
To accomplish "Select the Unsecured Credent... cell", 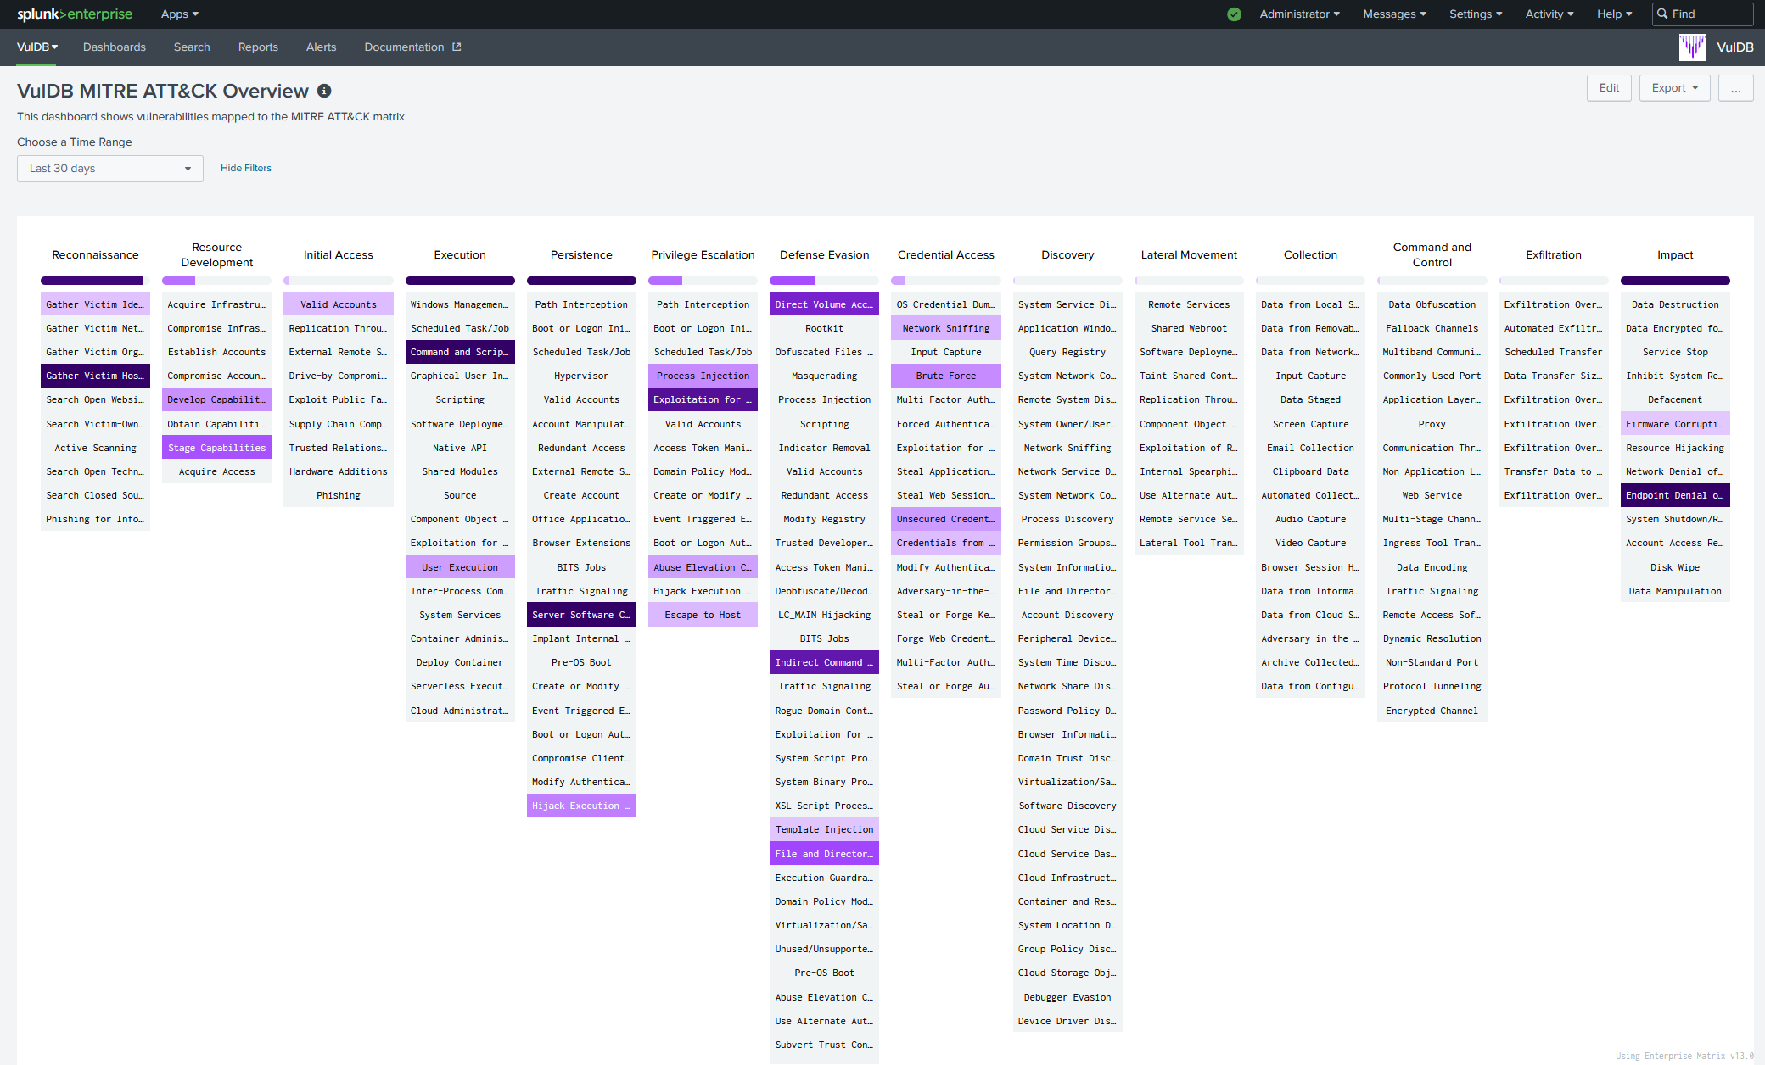I will [946, 519].
